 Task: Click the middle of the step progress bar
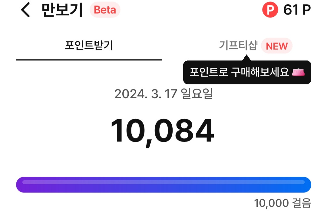(163, 184)
